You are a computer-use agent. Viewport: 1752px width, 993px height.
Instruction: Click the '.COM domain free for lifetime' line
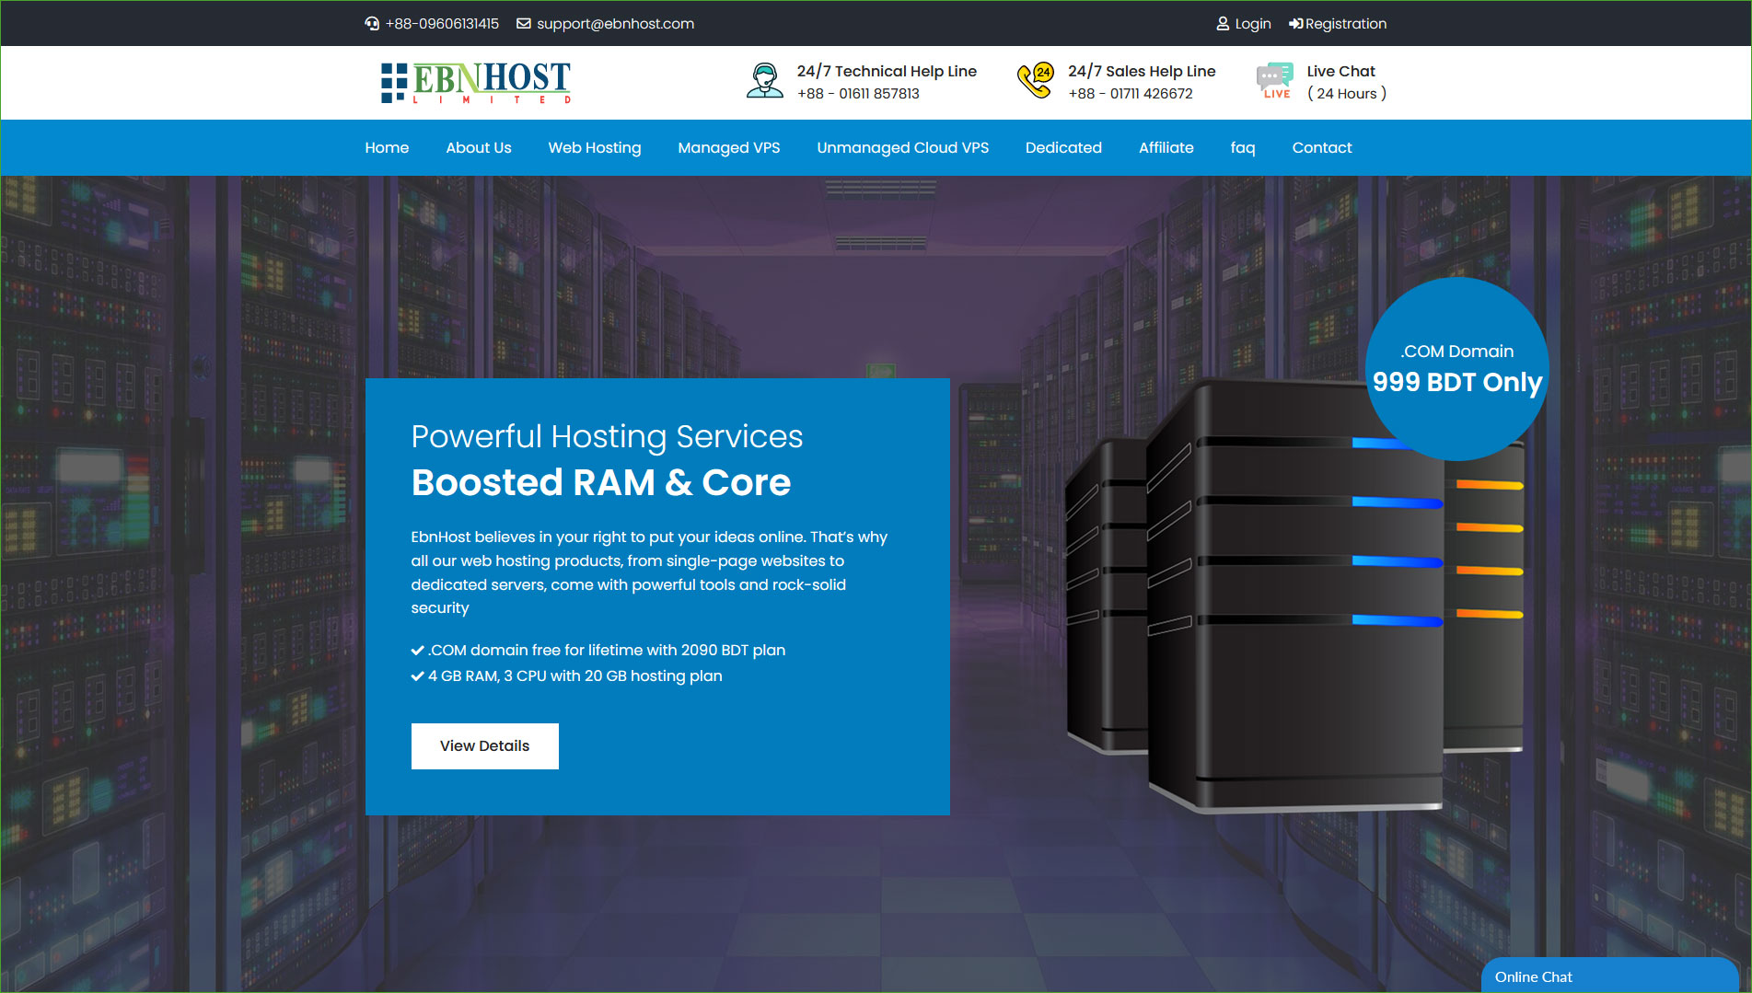tap(598, 650)
